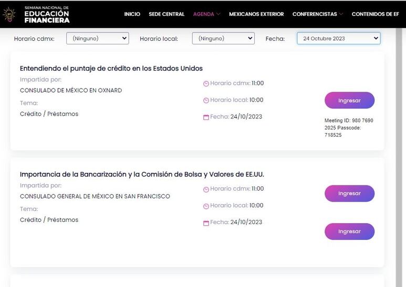The height and width of the screenshot is (287, 406).
Task: Open the Horario local dropdown
Action: point(223,38)
